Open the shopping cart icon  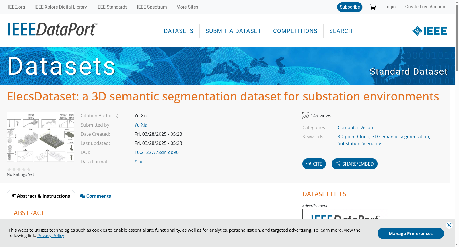(x=373, y=7)
